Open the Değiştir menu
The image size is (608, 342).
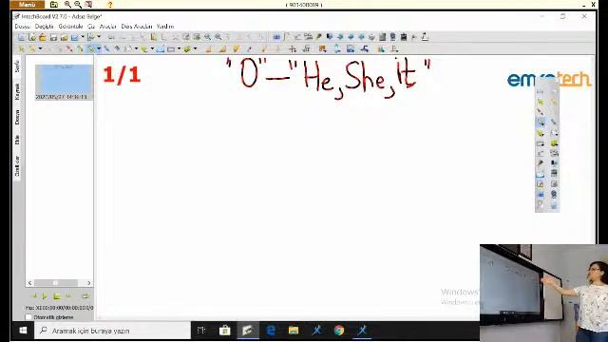coord(45,27)
